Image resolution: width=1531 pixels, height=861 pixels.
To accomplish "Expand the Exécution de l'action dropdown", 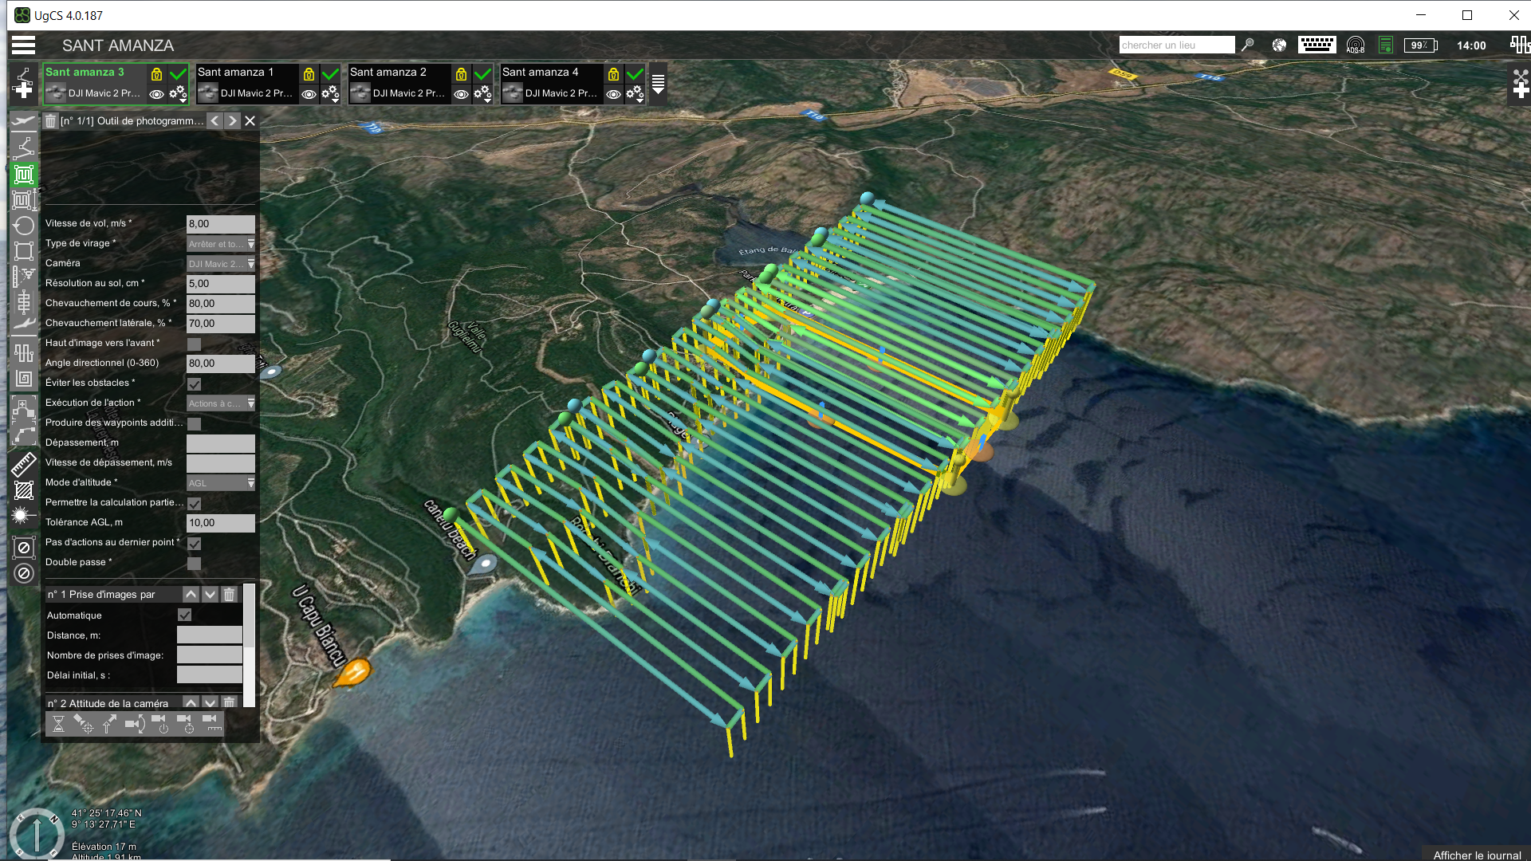I will point(221,403).
